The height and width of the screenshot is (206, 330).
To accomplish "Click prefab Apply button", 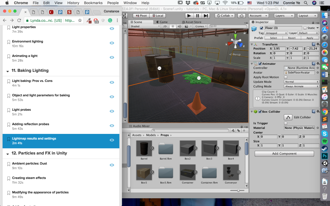I will pyautogui.click(x=310, y=38).
